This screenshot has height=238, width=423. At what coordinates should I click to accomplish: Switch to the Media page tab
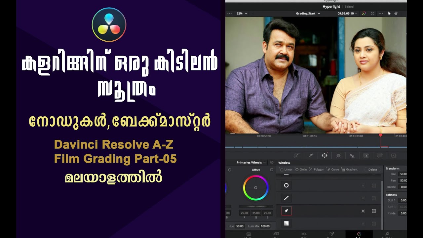(248, 235)
